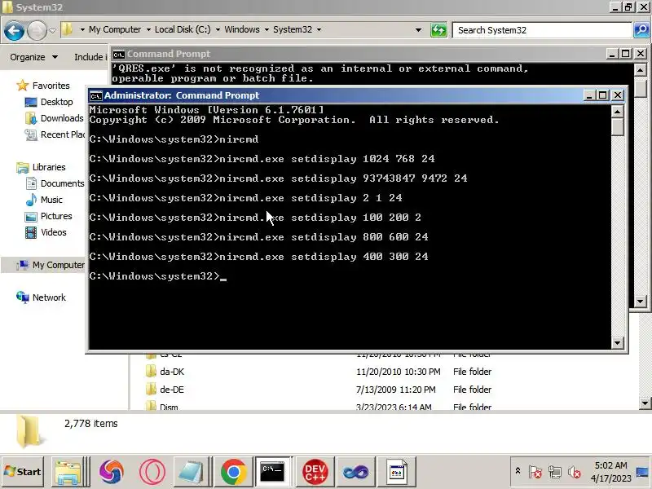Expand the Windows breadcrumb arrow
Viewport: 652px width, 489px height.
267,29
